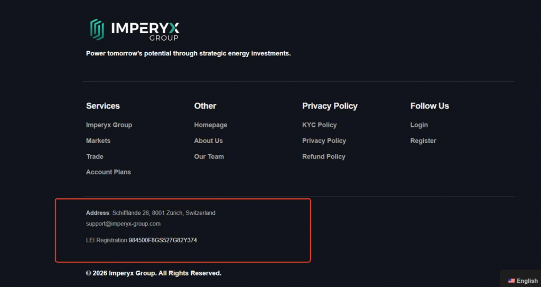This screenshot has width=541, height=287.
Task: Click the US flag language icon
Action: pos(511,281)
